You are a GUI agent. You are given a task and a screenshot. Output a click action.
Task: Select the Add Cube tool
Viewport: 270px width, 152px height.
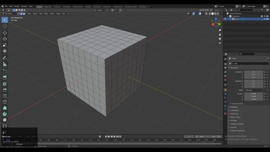pyautogui.click(x=5, y=71)
